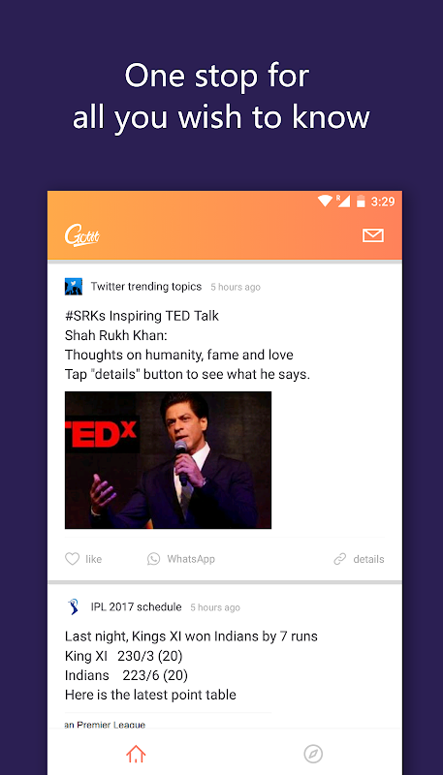Screen dimensions: 443x775
Task: Tap the details link chain icon
Action: 339,559
